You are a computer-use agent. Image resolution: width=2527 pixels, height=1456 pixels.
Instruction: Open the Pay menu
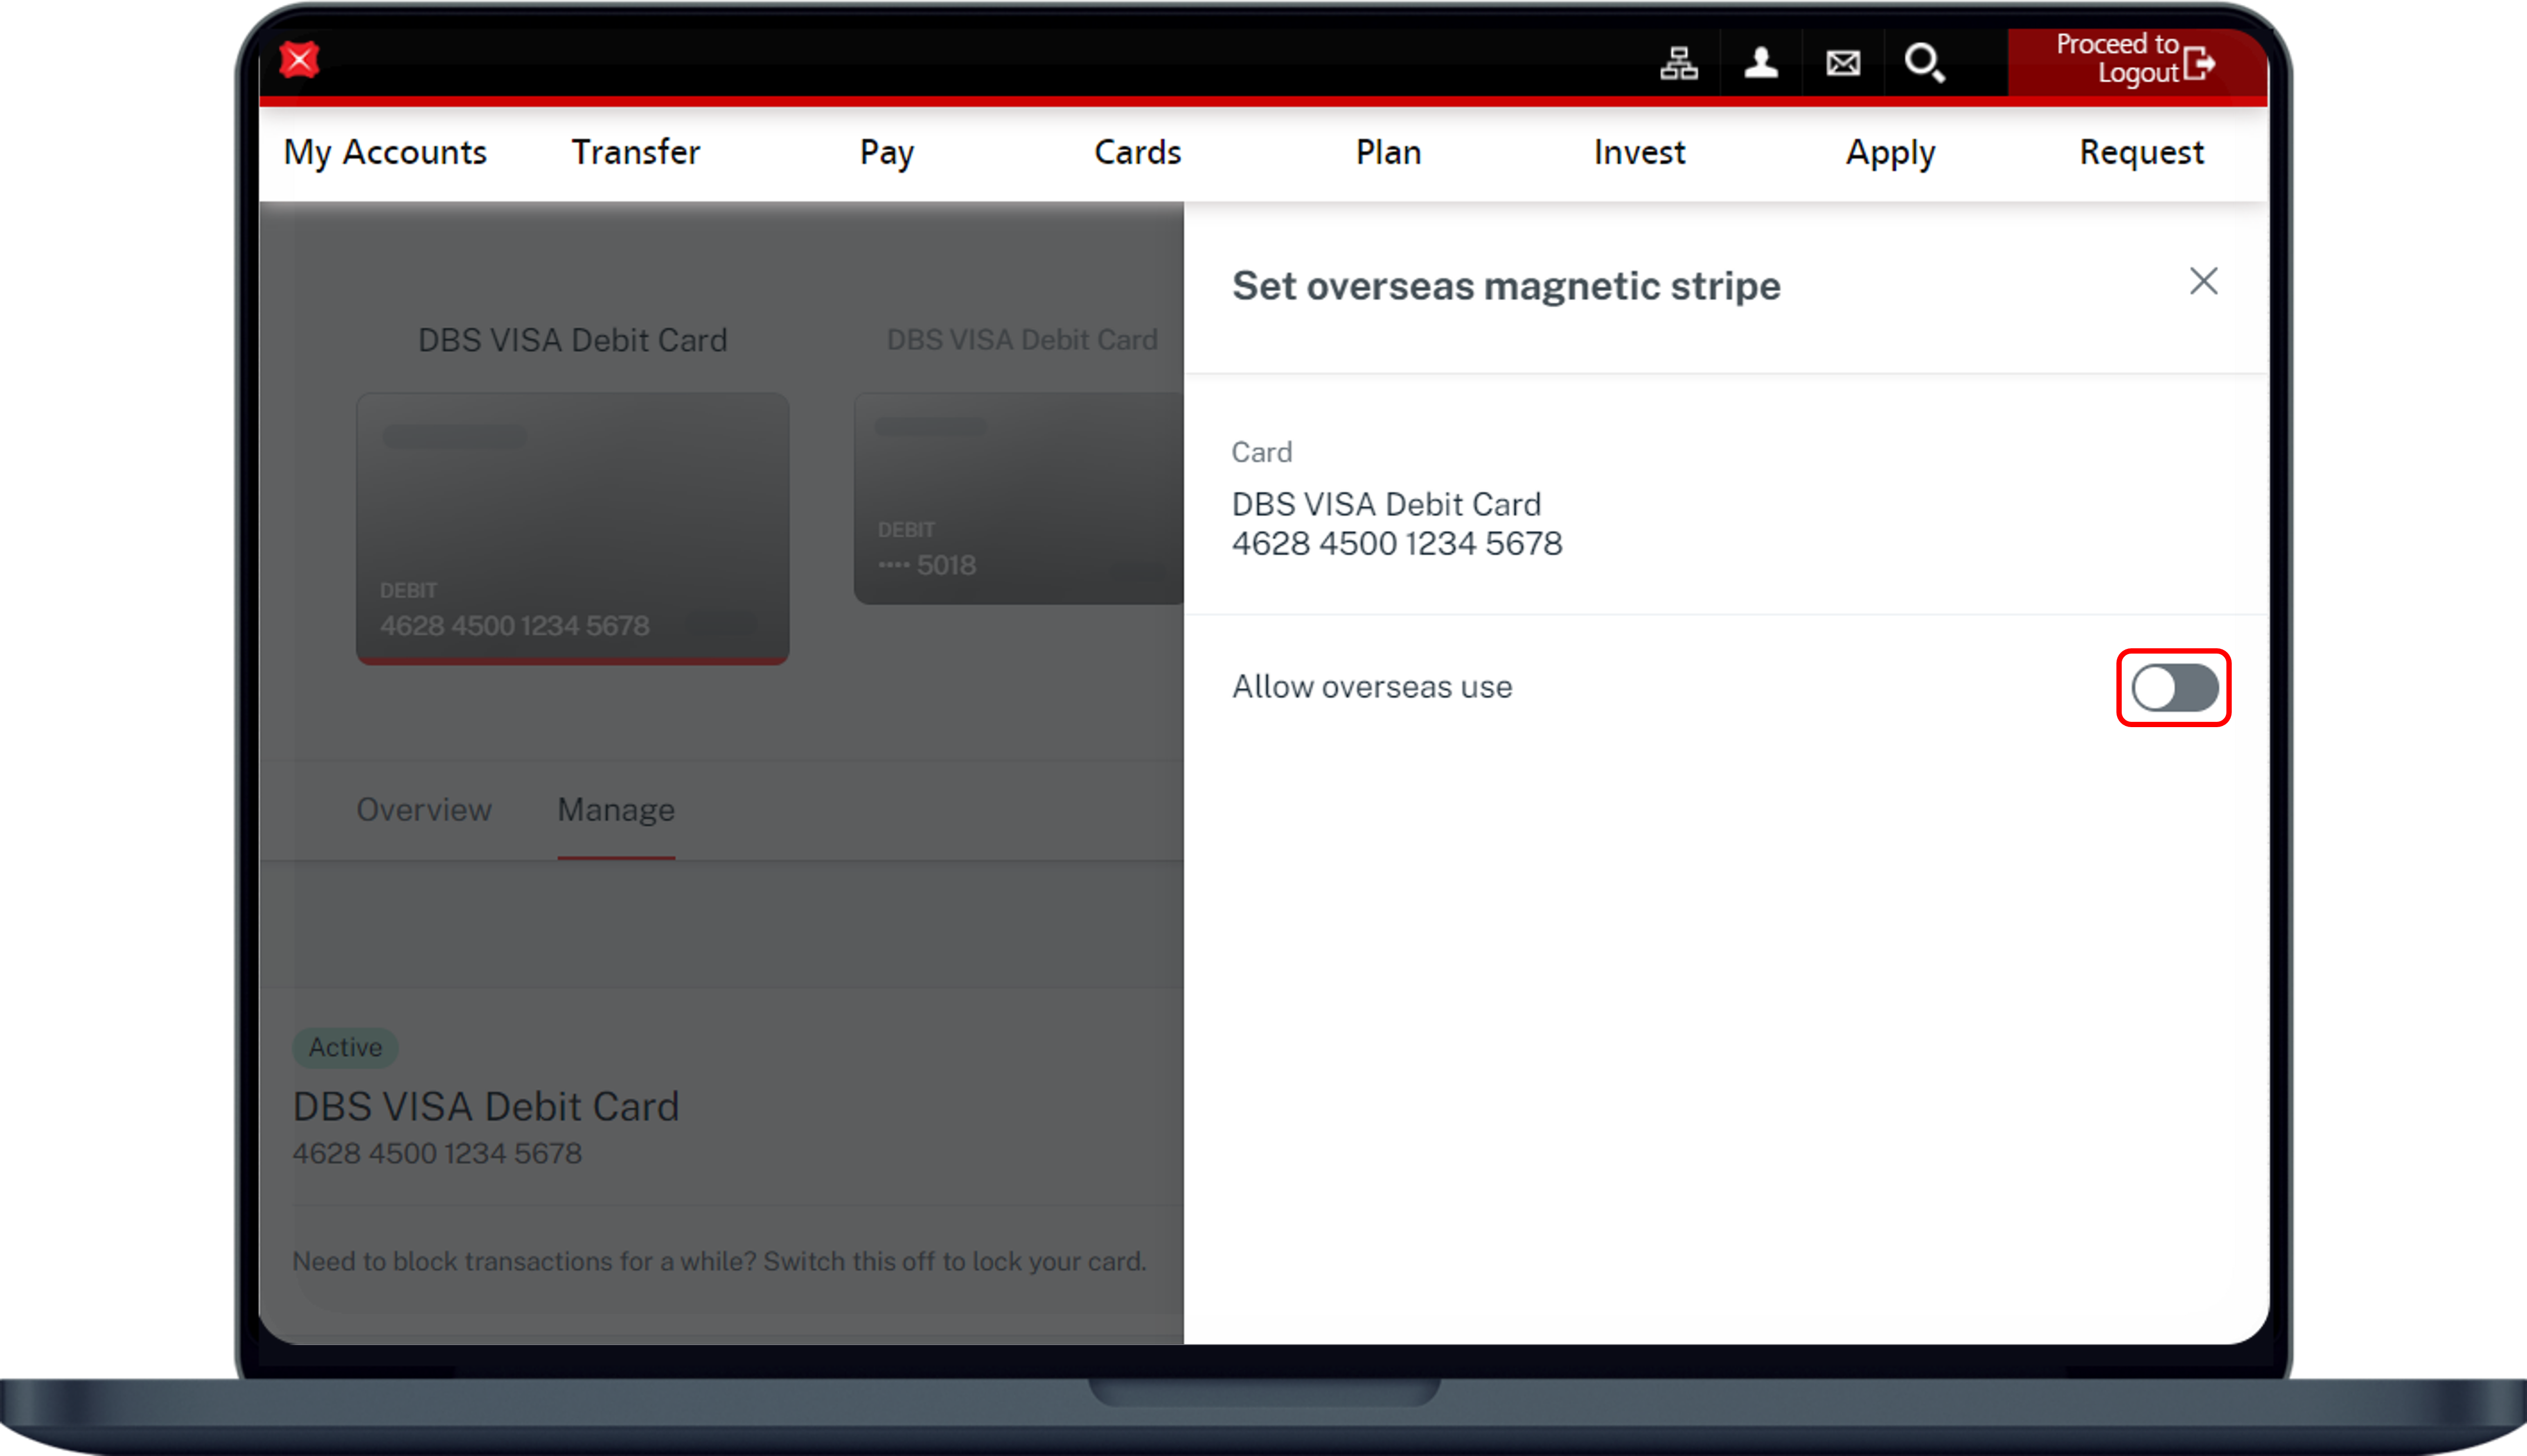pyautogui.click(x=886, y=152)
